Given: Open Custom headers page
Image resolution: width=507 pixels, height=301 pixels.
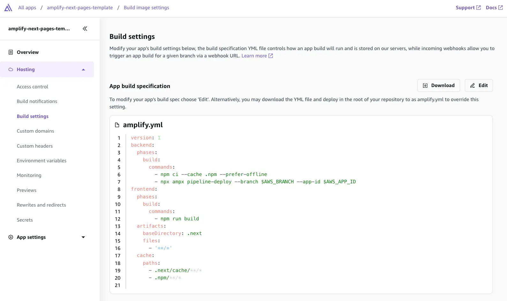Looking at the screenshot, I should pos(35,146).
